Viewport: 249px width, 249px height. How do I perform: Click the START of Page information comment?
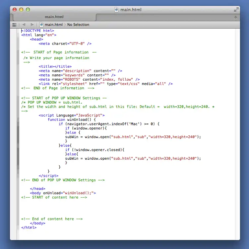[x=59, y=52]
